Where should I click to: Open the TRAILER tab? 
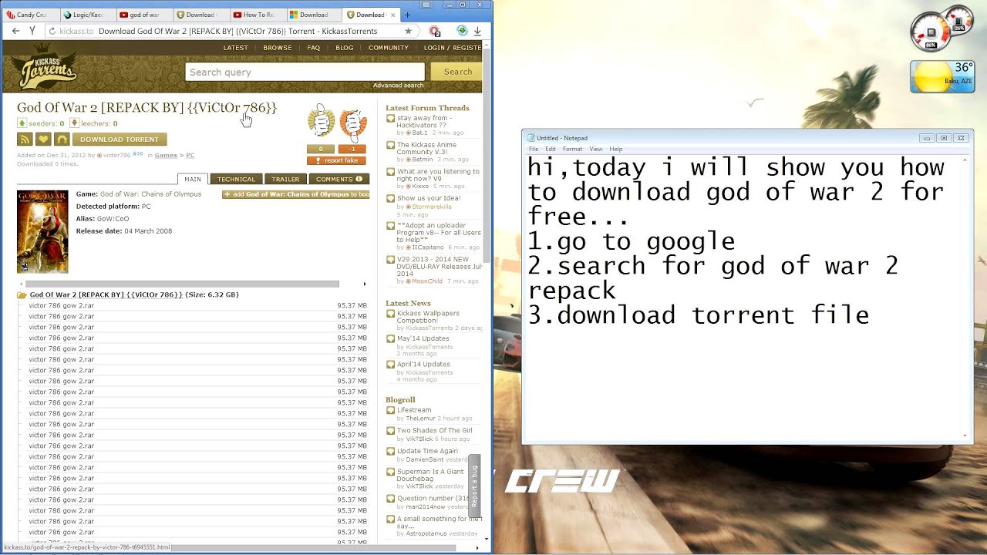[285, 179]
